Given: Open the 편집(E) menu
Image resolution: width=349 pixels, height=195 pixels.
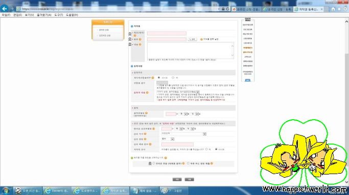Looking at the screenshot, I should pyautogui.click(x=17, y=15).
